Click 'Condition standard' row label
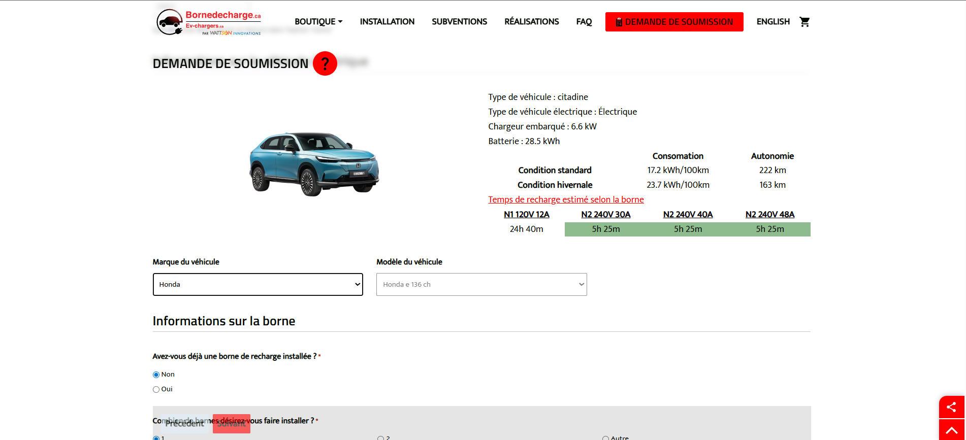 (555, 170)
